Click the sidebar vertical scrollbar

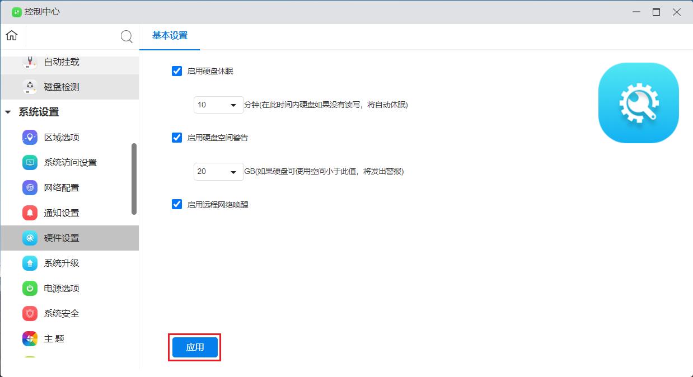[x=134, y=179]
